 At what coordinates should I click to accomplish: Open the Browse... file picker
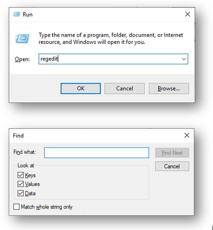tap(169, 88)
